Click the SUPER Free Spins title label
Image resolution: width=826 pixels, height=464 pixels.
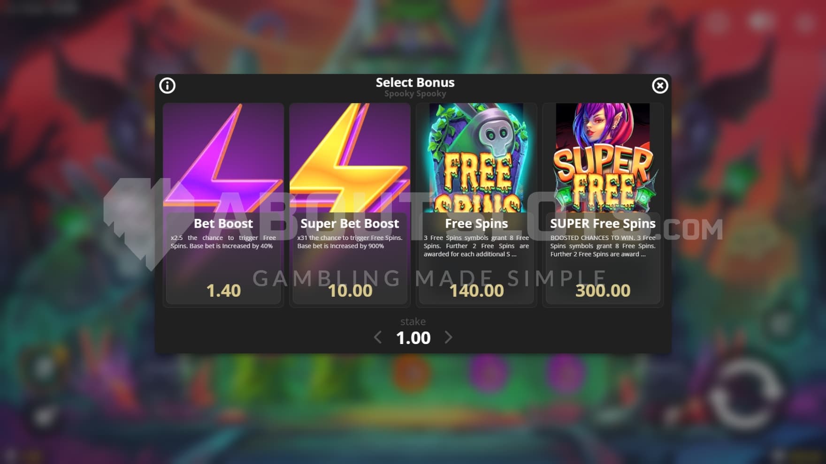coord(603,224)
